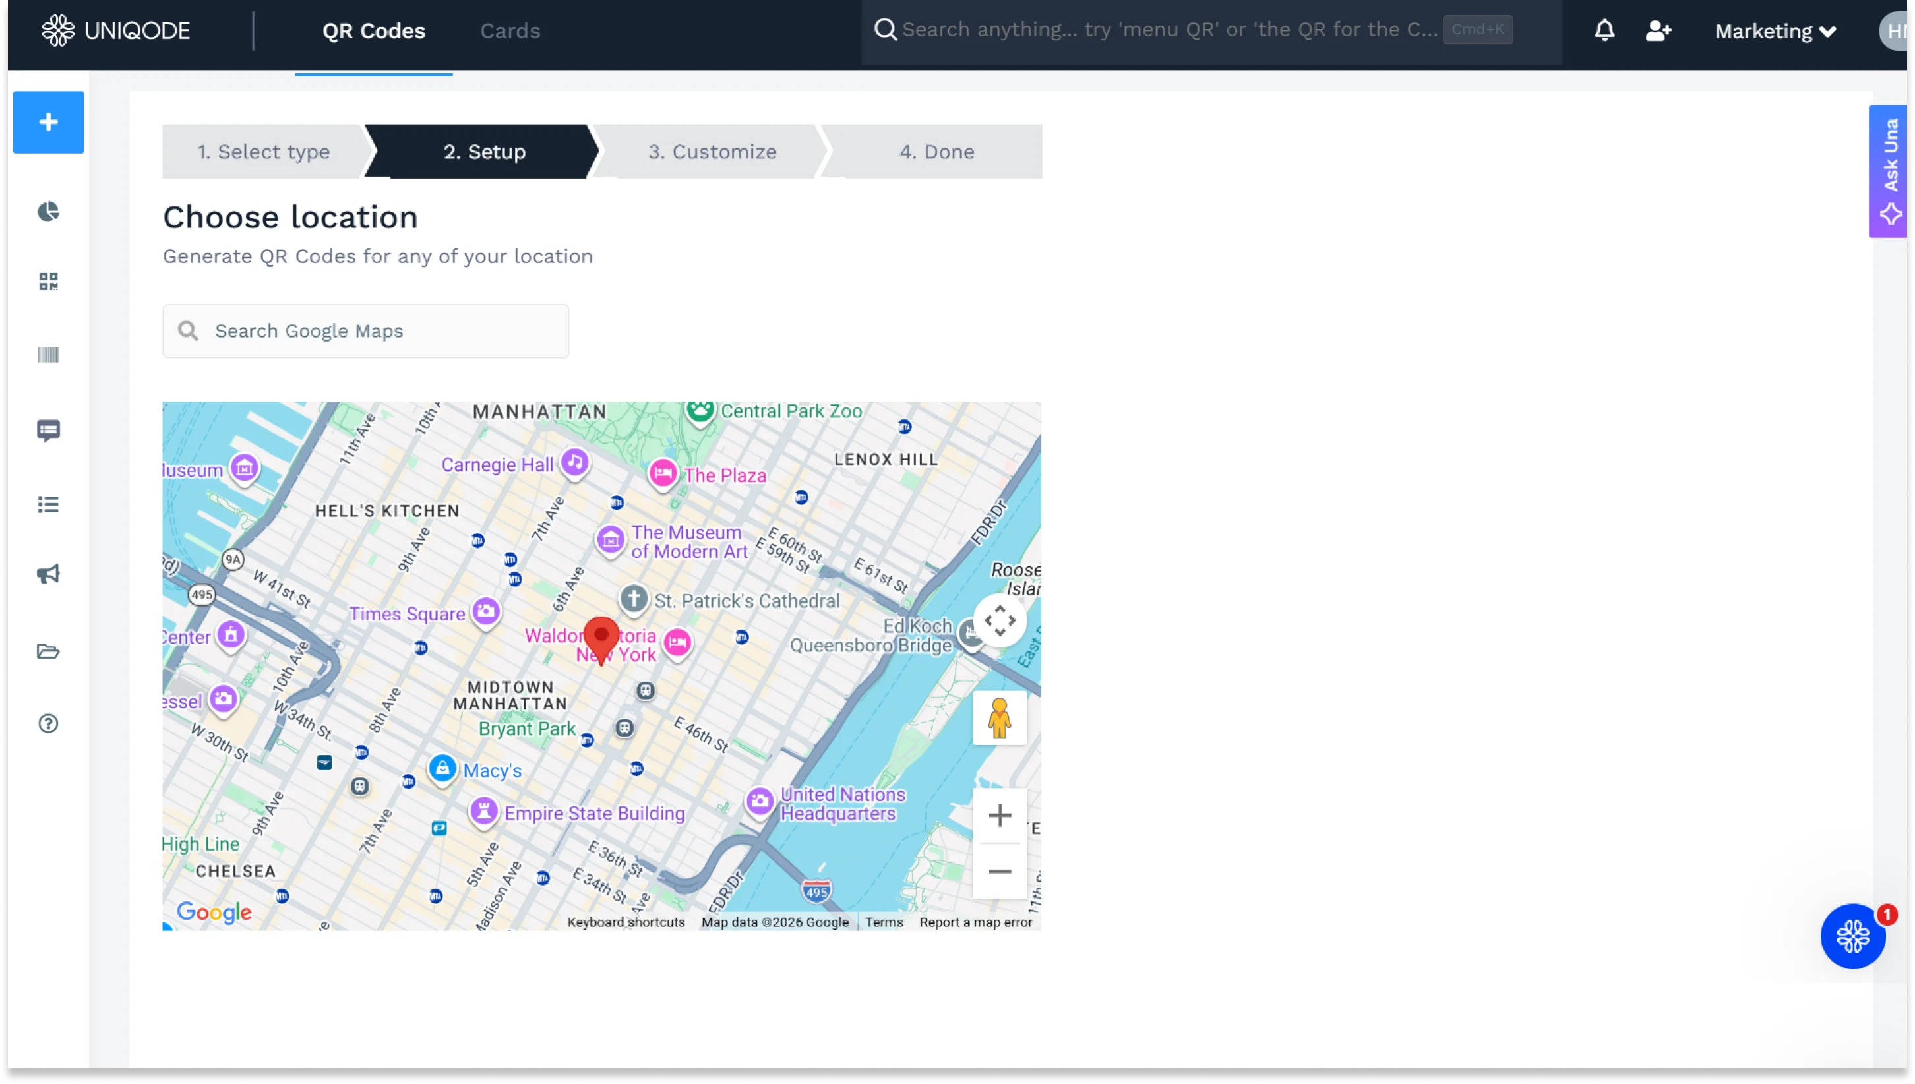The width and height of the screenshot is (1915, 1084).
Task: Focus the global search bar
Action: tap(1210, 30)
